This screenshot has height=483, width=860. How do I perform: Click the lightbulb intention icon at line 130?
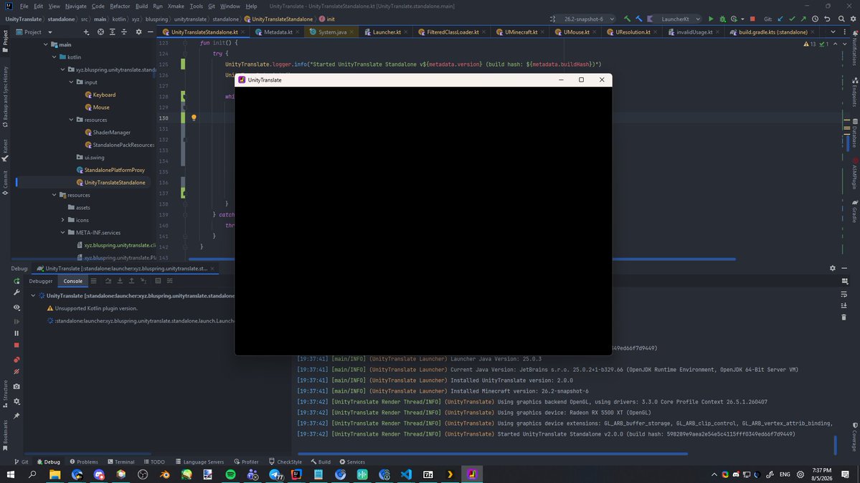click(x=194, y=118)
